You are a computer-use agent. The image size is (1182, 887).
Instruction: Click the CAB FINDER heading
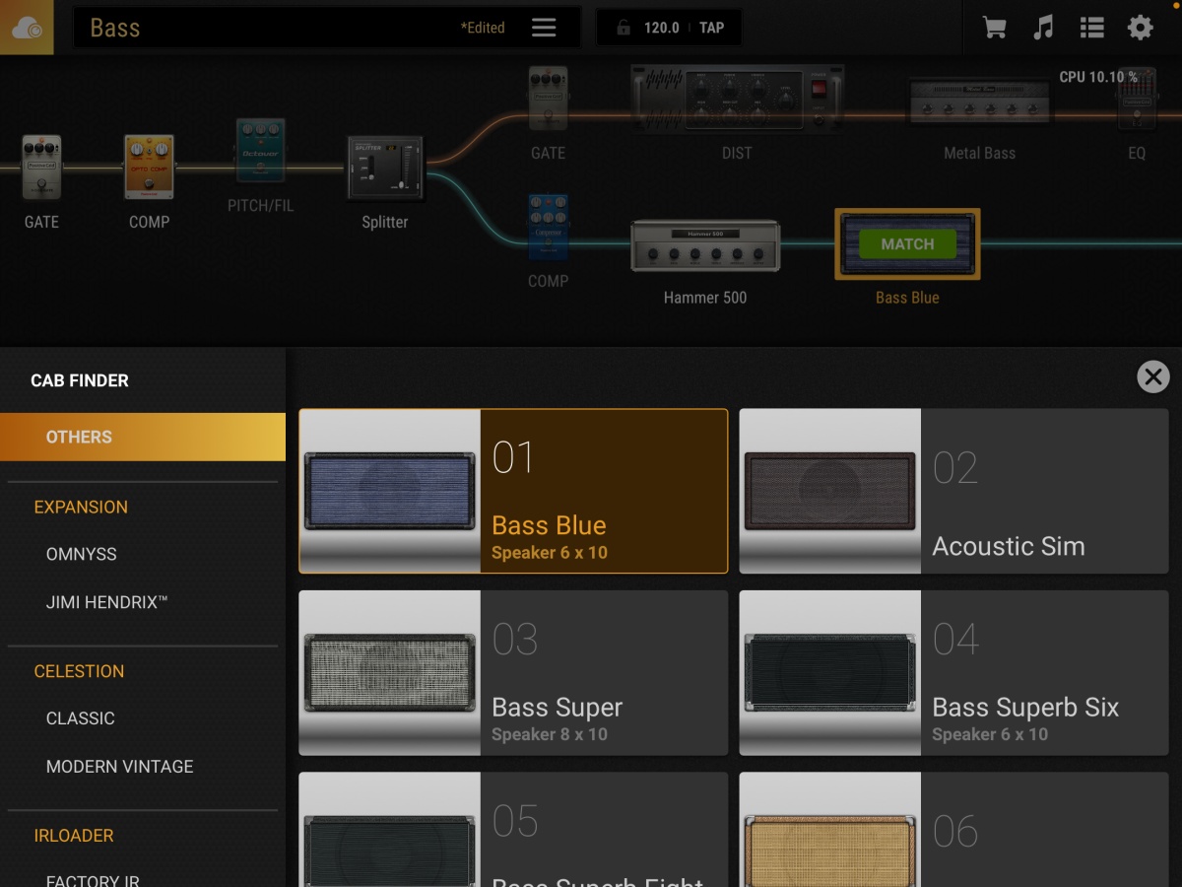point(80,380)
